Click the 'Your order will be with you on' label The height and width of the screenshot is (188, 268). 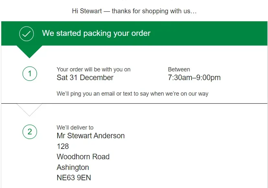click(94, 69)
